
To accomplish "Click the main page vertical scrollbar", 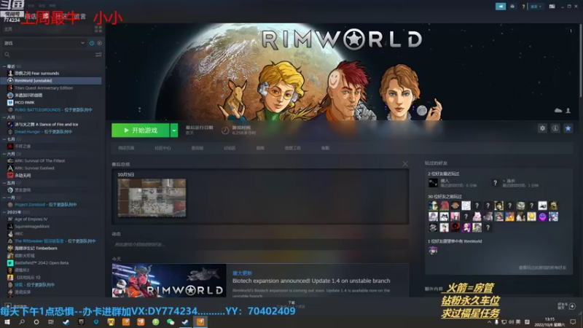I will 581,60.
